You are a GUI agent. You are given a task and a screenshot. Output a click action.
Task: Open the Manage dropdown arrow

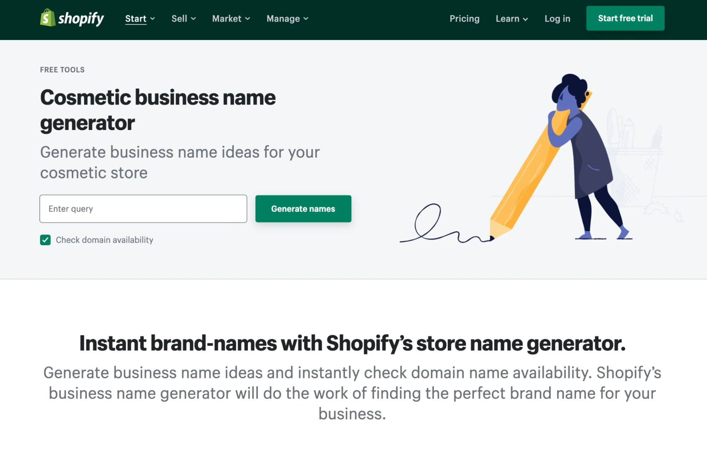tap(306, 19)
